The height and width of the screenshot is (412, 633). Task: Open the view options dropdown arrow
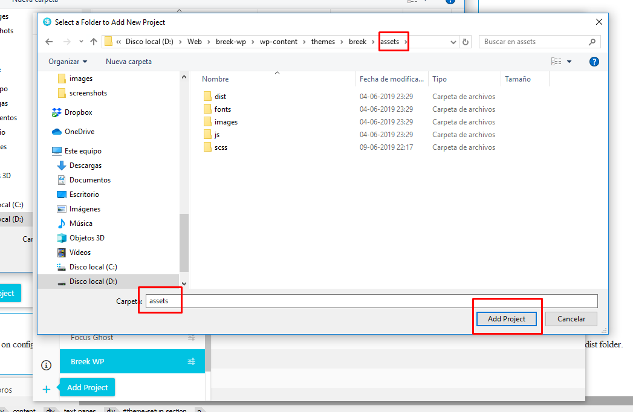pyautogui.click(x=570, y=62)
